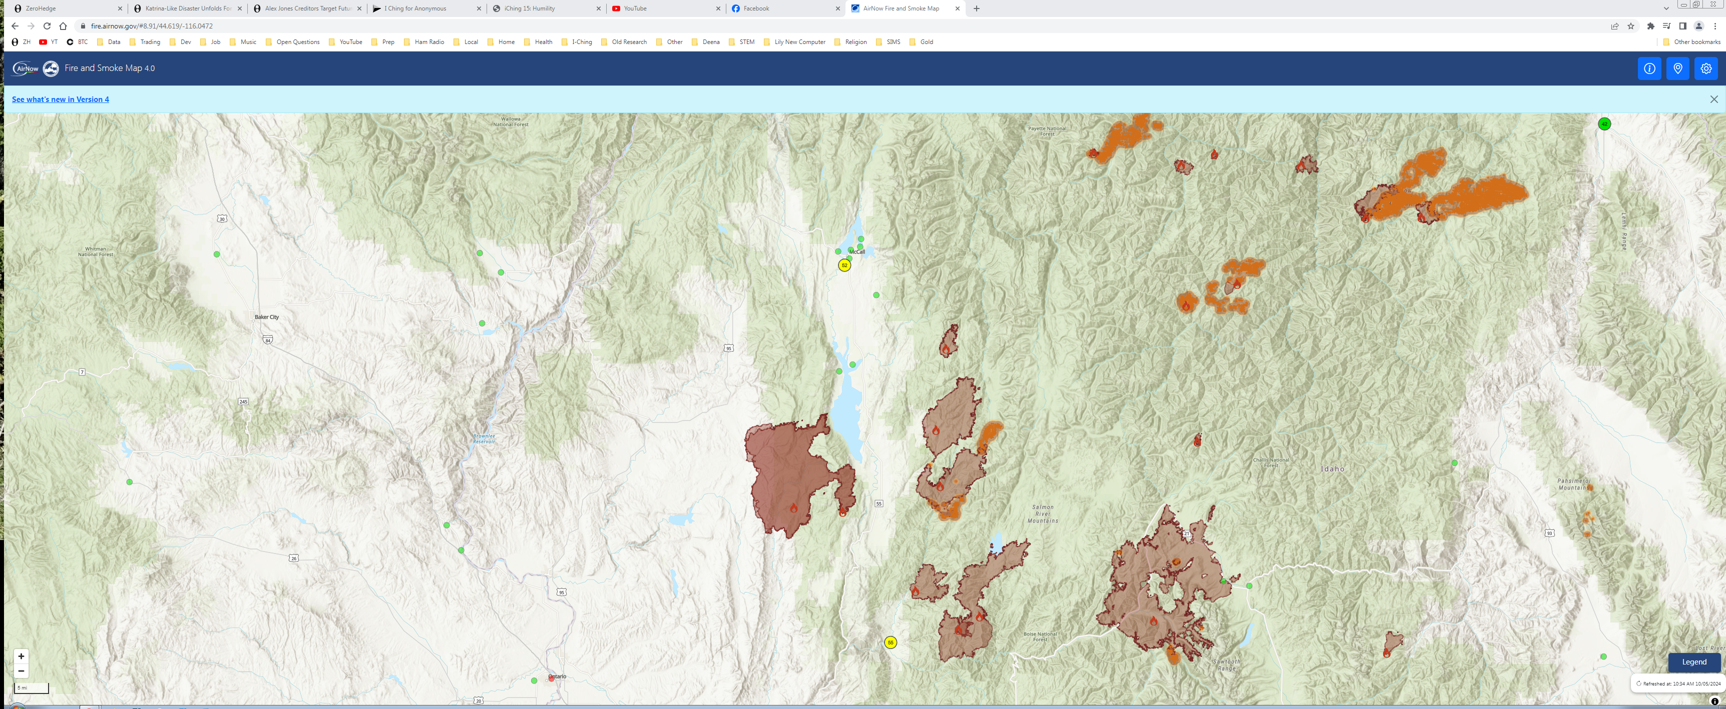The width and height of the screenshot is (1726, 709).
Task: Open the map information panel icon
Action: [1649, 68]
